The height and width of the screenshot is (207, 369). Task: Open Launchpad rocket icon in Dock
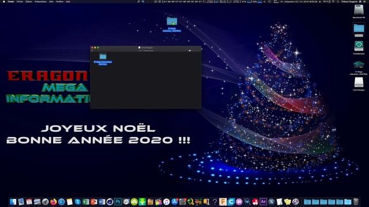coord(45,202)
